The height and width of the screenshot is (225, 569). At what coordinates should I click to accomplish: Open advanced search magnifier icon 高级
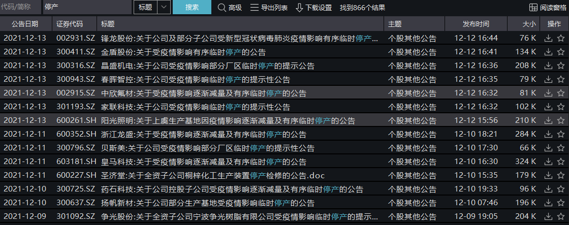[x=230, y=8]
